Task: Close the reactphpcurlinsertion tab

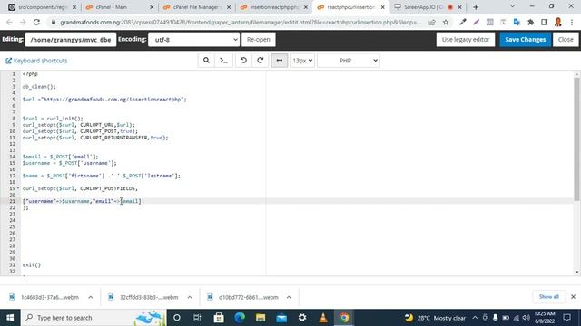Action: point(383,7)
